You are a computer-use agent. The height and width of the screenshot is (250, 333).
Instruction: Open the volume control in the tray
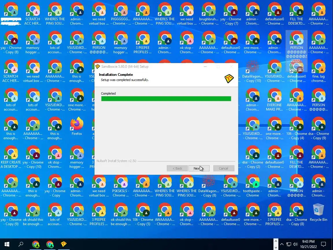295,244
